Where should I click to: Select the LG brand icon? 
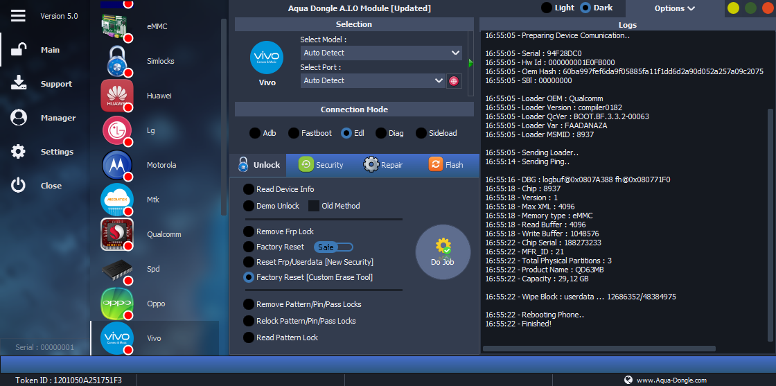(116, 130)
